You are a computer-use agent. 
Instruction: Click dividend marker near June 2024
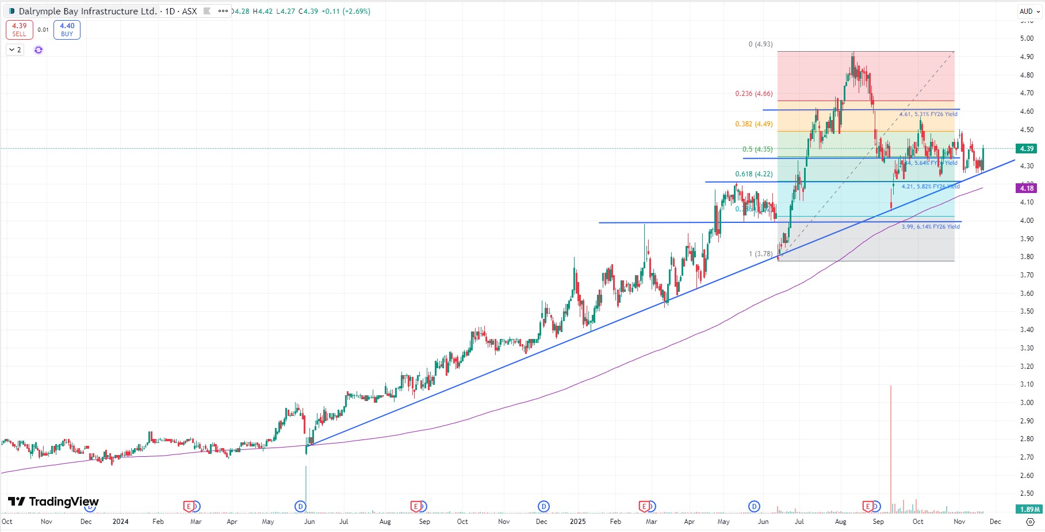[300, 506]
